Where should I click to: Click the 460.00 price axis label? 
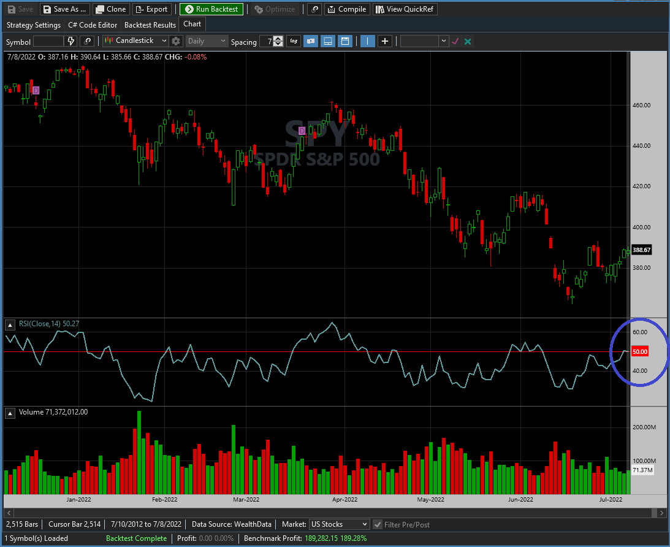tap(641, 105)
